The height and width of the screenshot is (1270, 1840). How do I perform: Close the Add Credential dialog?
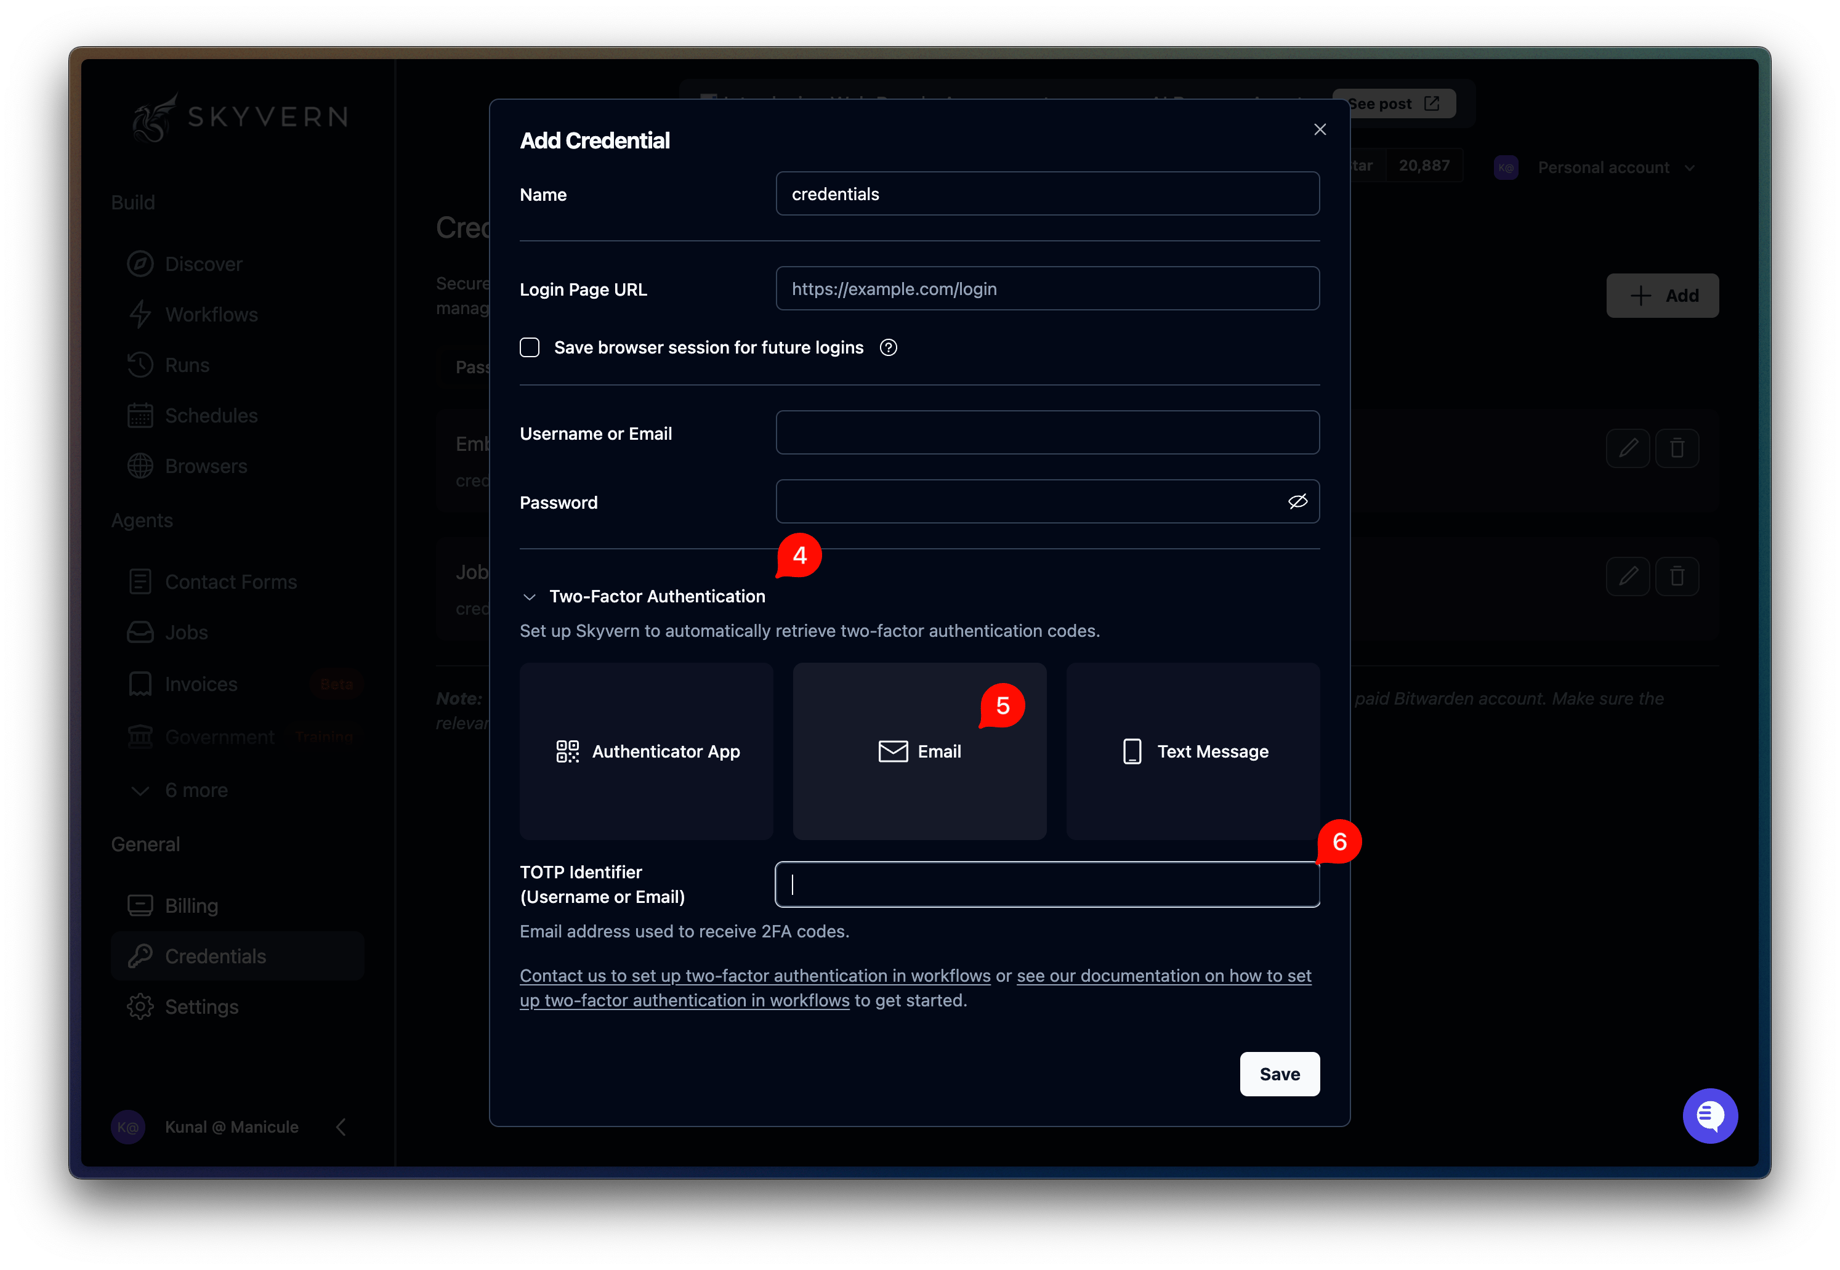pos(1319,130)
